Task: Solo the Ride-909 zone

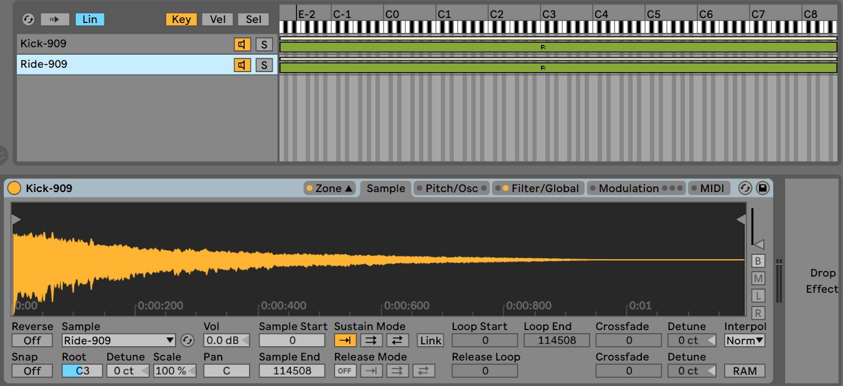Action: click(x=264, y=64)
